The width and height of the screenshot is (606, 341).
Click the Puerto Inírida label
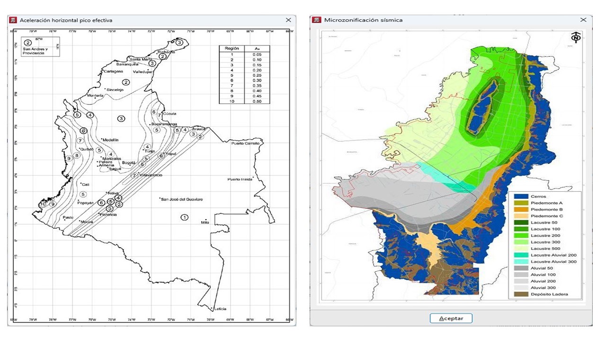[x=240, y=179]
